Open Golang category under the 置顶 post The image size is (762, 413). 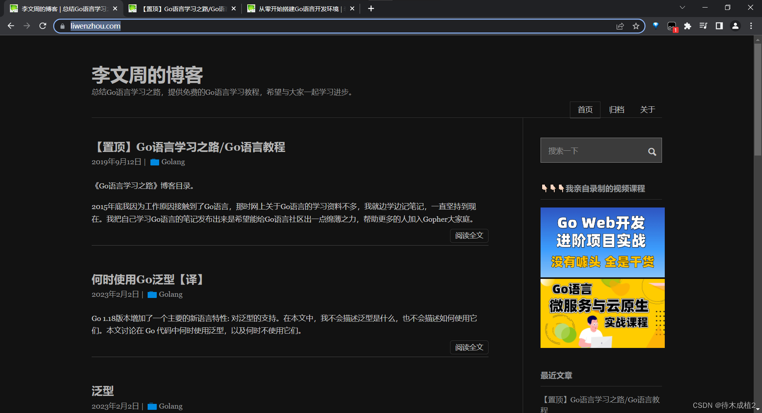coord(173,162)
